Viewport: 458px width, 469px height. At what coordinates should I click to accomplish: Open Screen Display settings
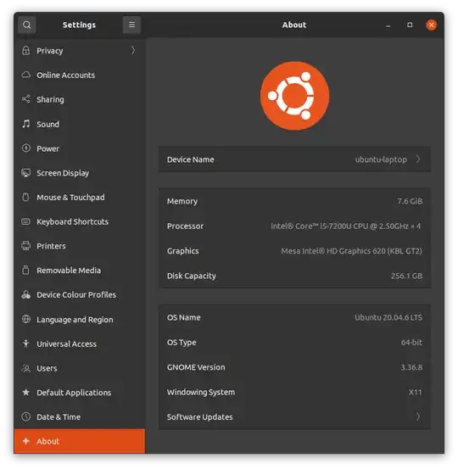79,172
